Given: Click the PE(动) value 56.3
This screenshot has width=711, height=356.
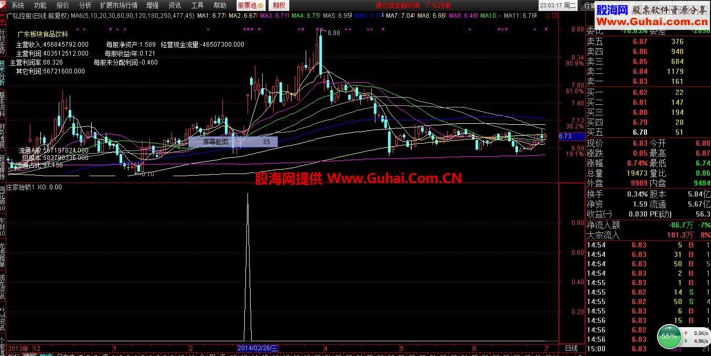Looking at the screenshot, I should [703, 214].
